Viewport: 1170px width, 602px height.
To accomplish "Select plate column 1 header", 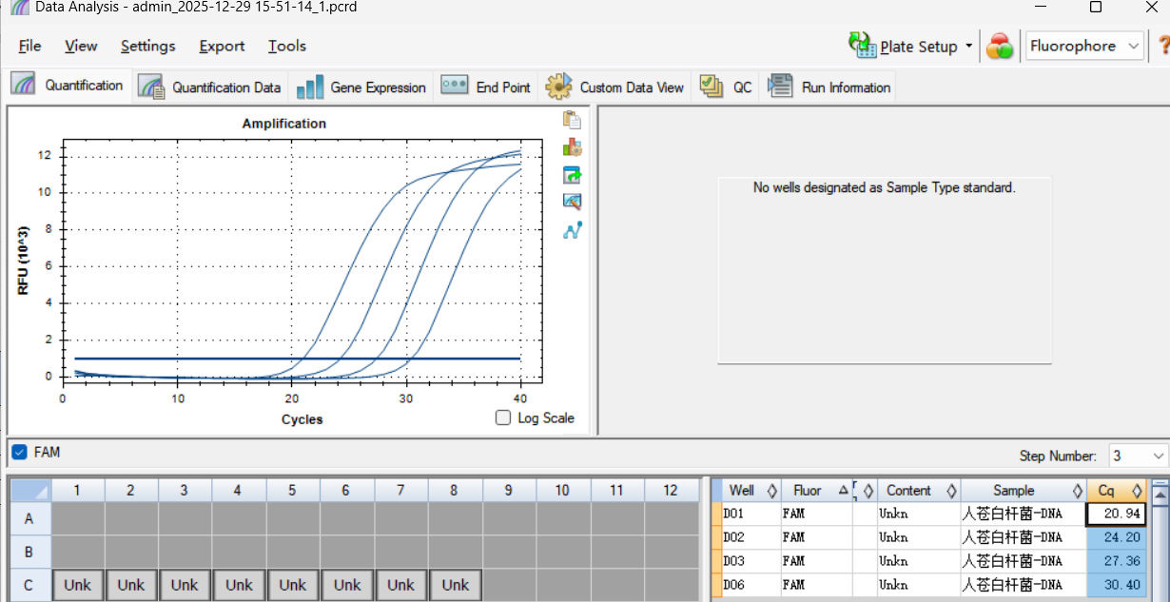I will 77,491.
